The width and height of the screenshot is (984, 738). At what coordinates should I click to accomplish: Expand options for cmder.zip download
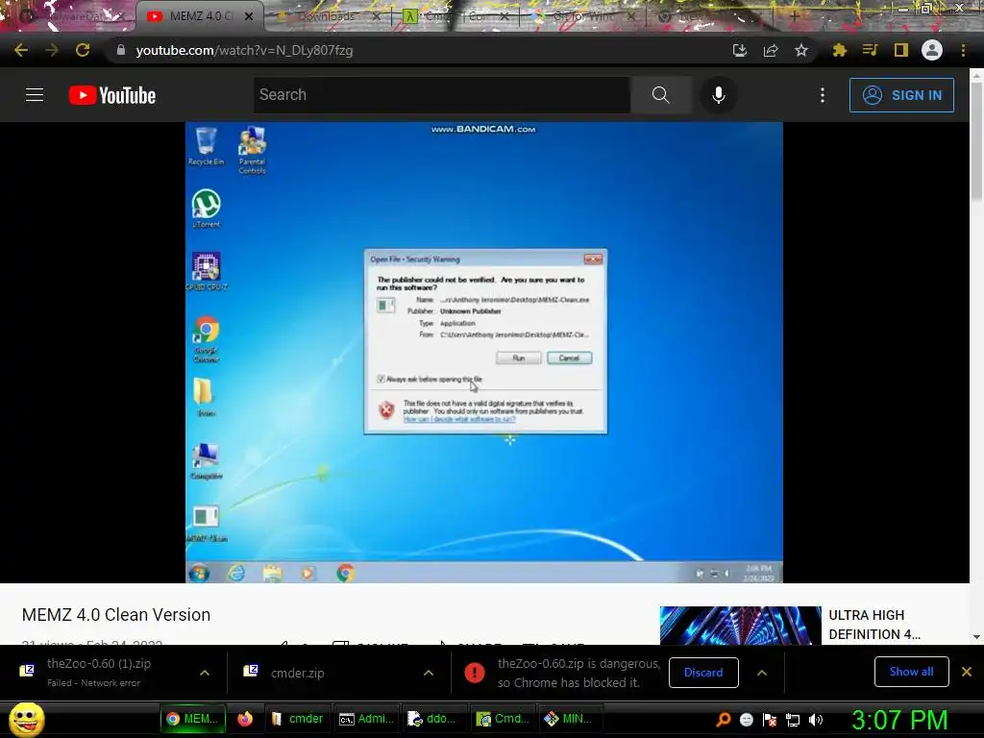[x=429, y=673]
